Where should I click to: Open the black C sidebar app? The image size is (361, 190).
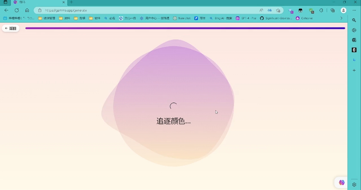point(354,50)
